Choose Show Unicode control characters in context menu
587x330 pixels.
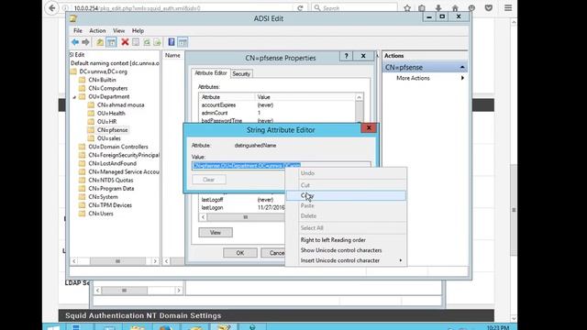(x=346, y=250)
